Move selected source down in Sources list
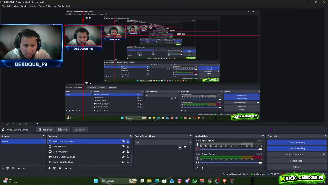Image resolution: width=328 pixels, height=185 pixels. click(x=71, y=168)
